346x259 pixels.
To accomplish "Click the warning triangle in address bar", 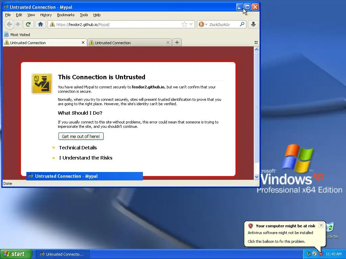I will tap(52, 24).
